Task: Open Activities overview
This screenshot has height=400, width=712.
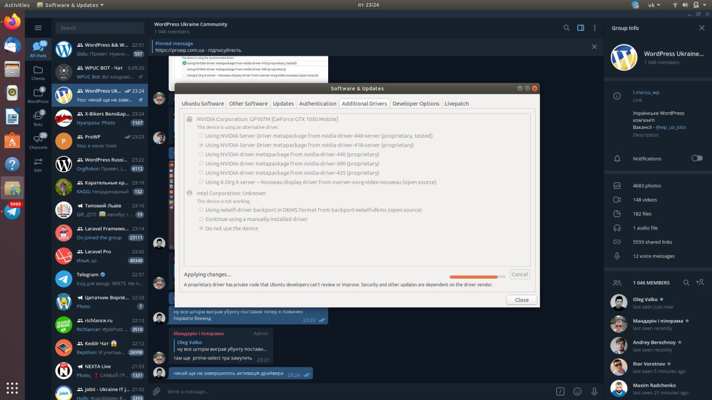Action: (x=17, y=5)
